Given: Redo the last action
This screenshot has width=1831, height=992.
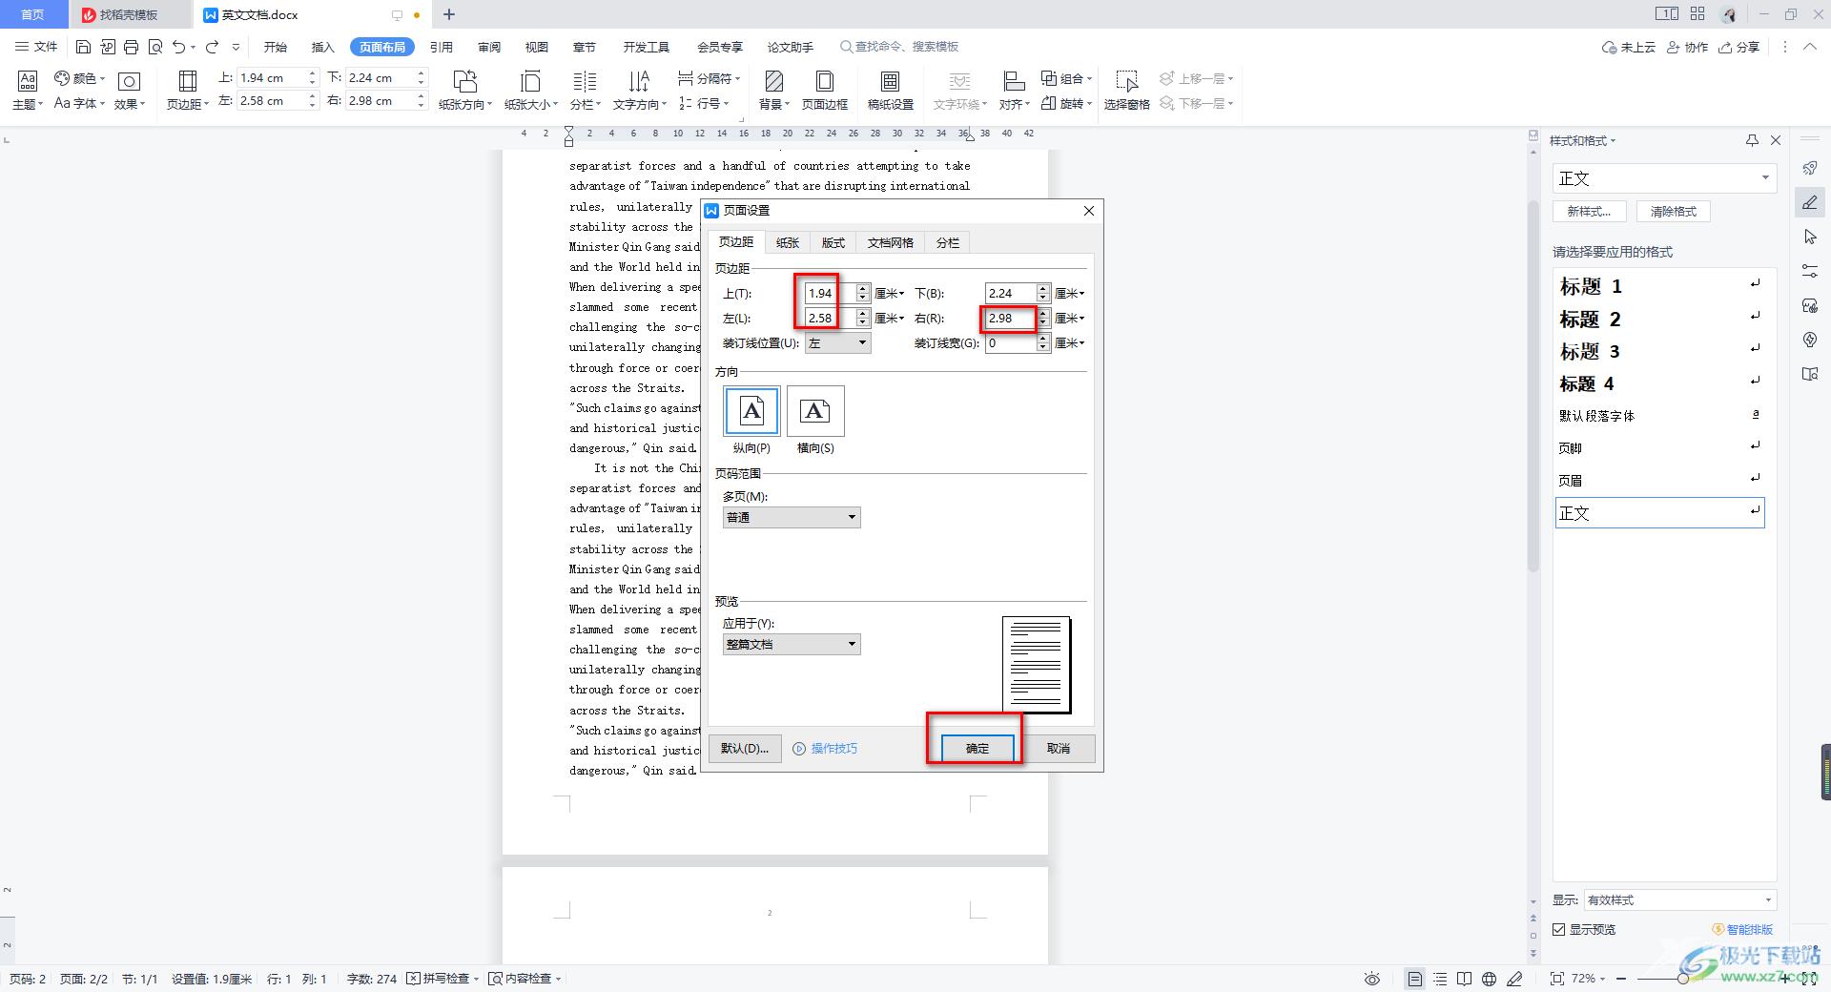Looking at the screenshot, I should (212, 47).
